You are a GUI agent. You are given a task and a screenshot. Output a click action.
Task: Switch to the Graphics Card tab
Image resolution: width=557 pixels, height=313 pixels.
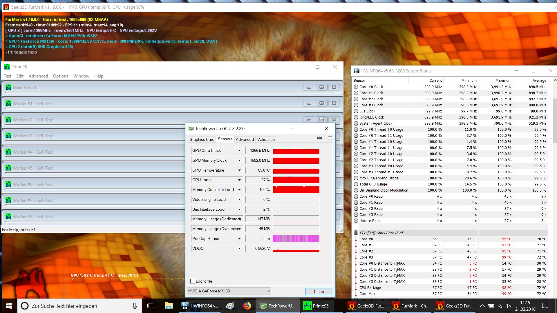pyautogui.click(x=202, y=139)
